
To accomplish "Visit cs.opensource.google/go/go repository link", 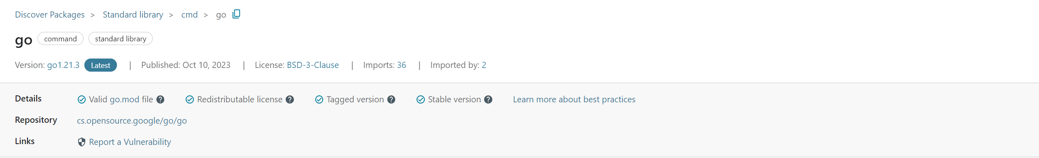I will (132, 121).
